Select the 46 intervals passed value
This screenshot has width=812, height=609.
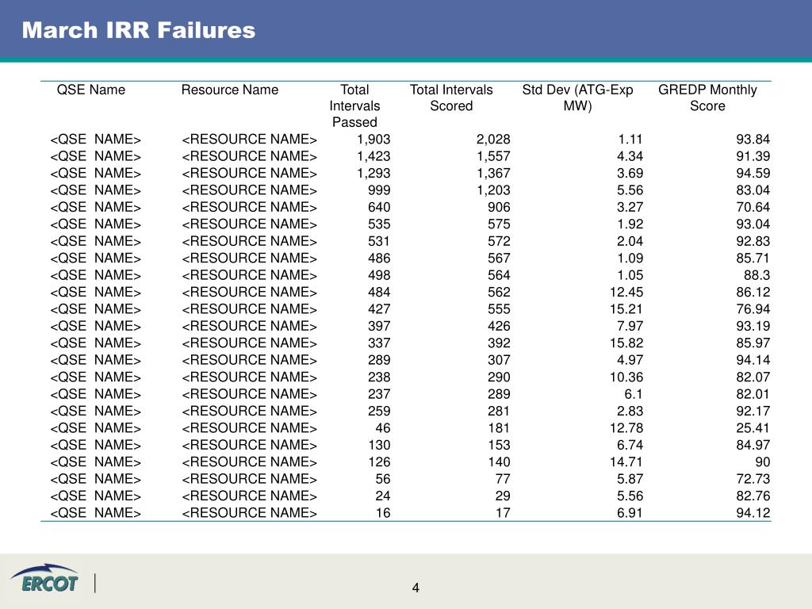(x=383, y=428)
